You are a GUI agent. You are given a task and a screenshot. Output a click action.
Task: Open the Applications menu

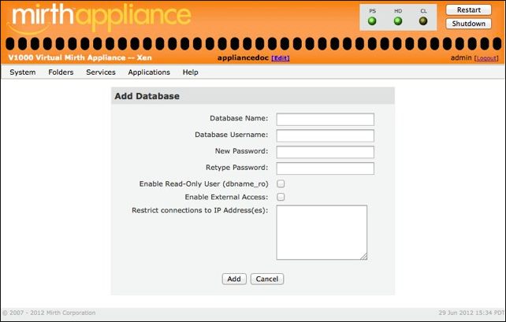tap(149, 72)
